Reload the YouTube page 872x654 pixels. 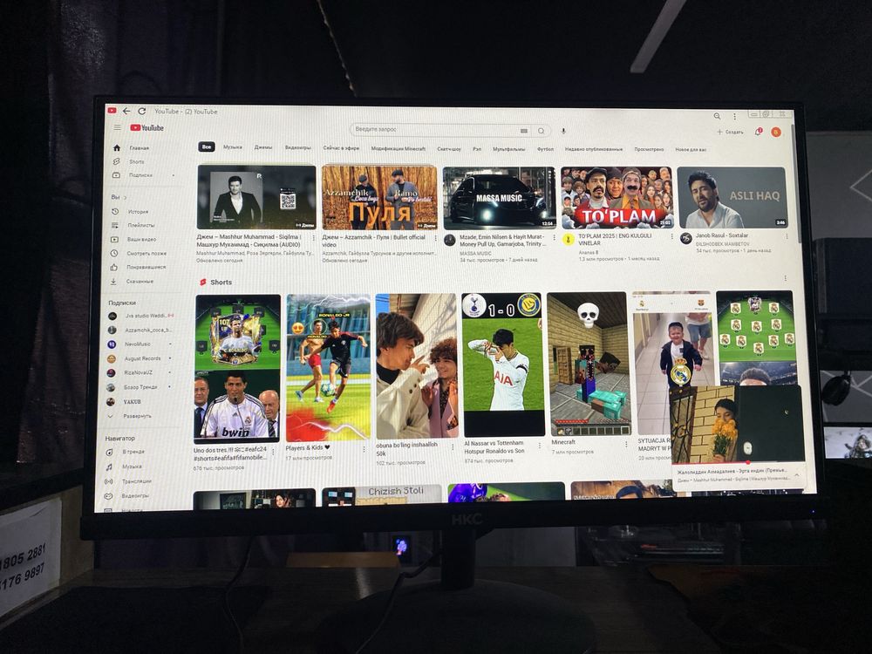(142, 112)
